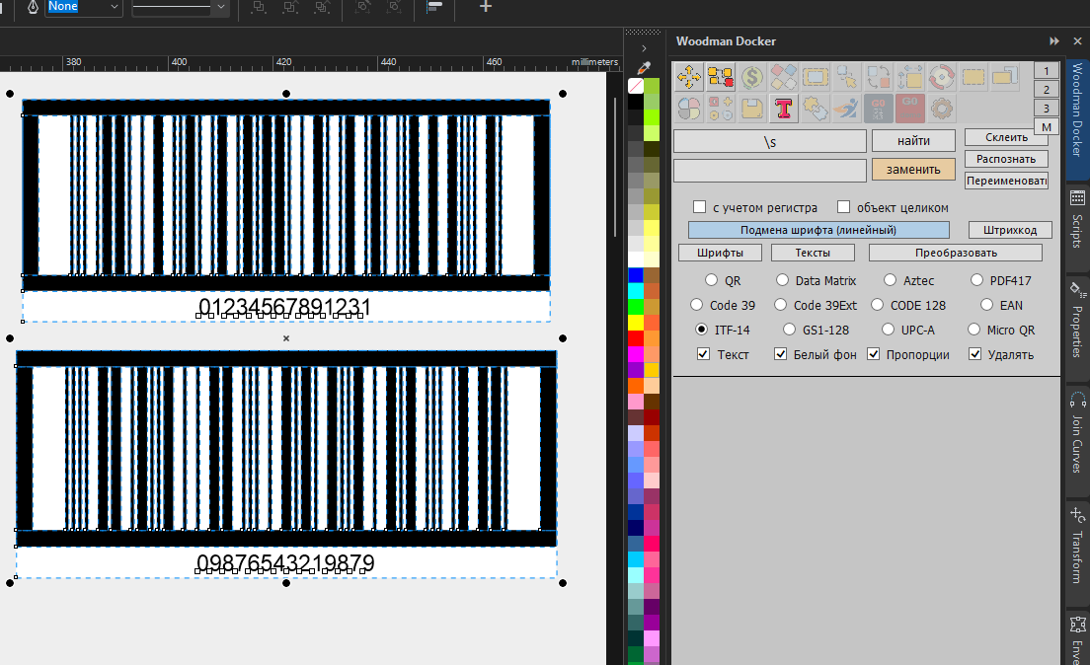Choose the CODE 128 radio button

pos(878,304)
